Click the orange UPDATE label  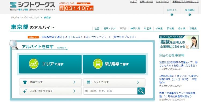pos(83,3)
